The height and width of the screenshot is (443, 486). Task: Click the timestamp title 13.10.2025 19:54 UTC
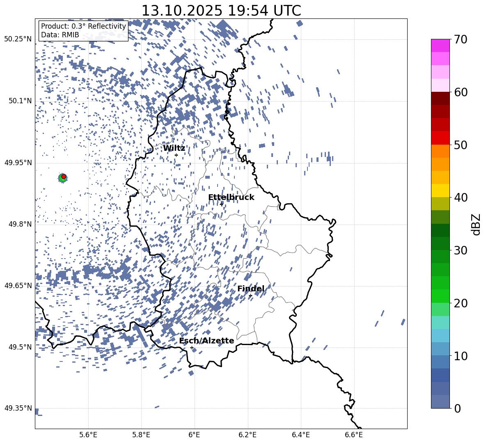221,11
